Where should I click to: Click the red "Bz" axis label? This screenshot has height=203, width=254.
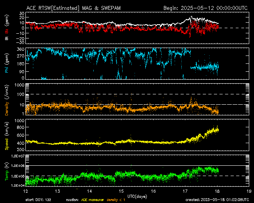tap(7, 31)
